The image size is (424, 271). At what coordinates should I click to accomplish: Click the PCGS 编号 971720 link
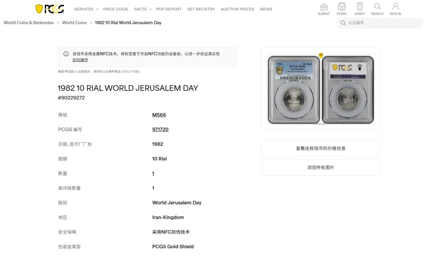point(160,129)
